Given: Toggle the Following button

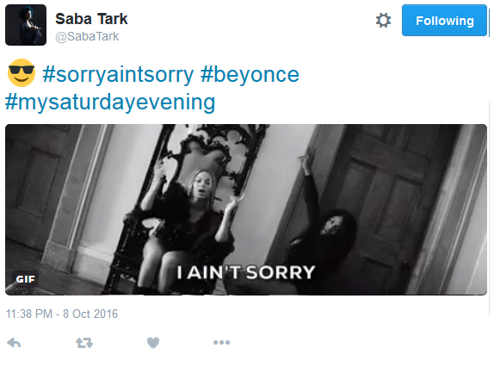Looking at the screenshot, I should click(x=444, y=21).
